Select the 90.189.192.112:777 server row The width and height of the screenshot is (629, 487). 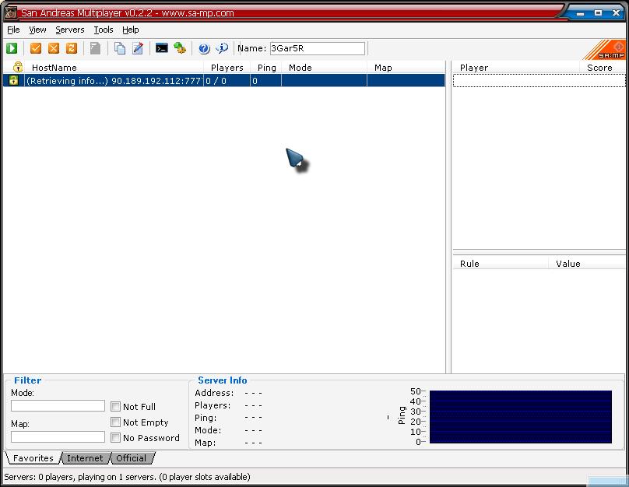tap(224, 80)
